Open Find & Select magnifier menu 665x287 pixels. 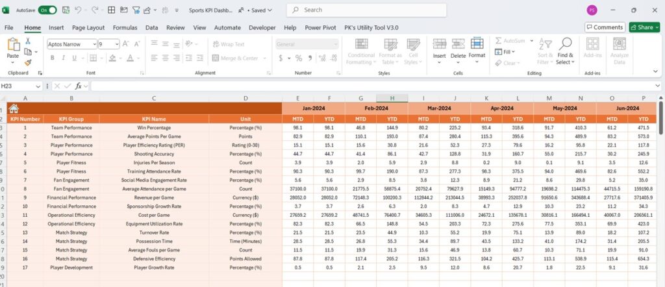coord(566,51)
